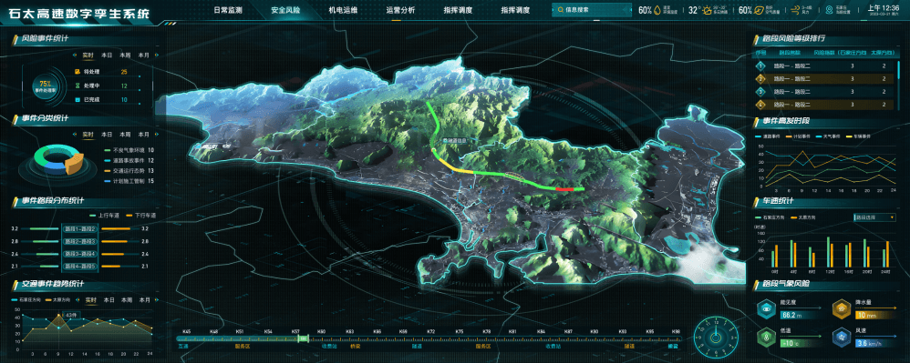The image size is (910, 363).
Task: Open the 路段选择 dropdown
Action: (875, 217)
